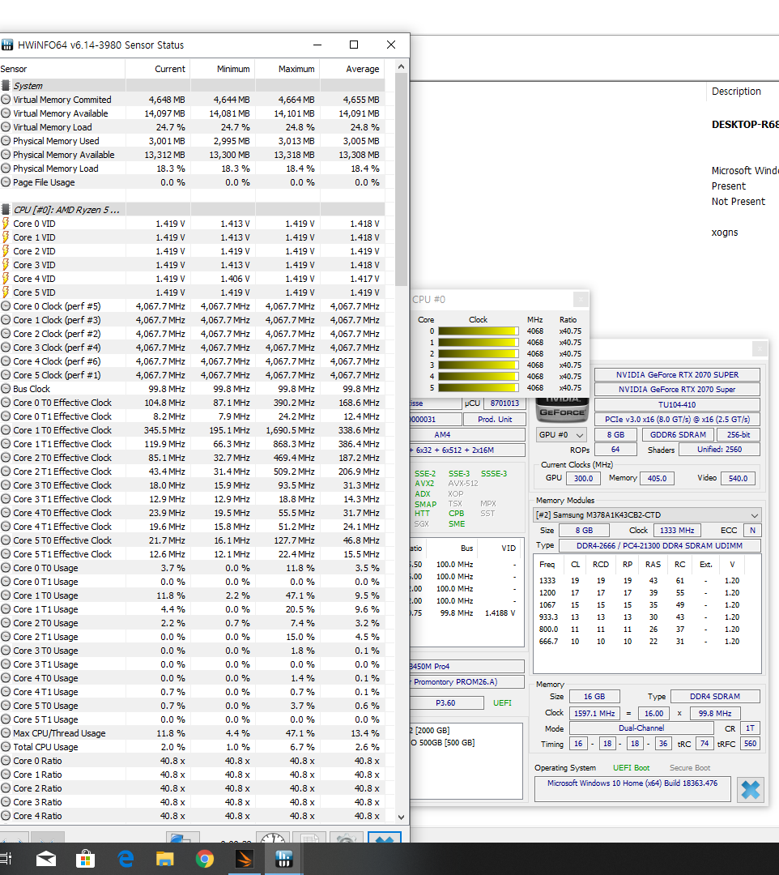
Task: Open the Samsung M378A1K43CB2-CTD memory module dropdown
Action: coord(647,515)
